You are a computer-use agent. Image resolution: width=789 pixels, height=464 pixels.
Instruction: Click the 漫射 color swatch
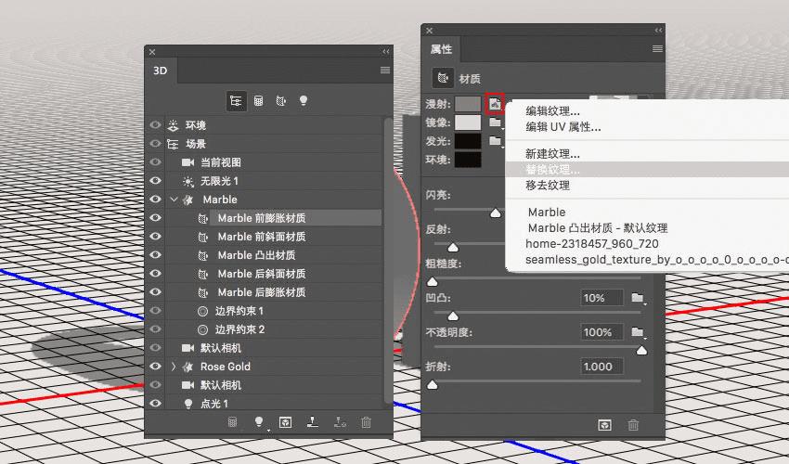tap(468, 104)
